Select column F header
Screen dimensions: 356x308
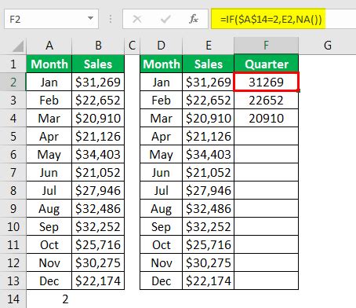point(267,46)
